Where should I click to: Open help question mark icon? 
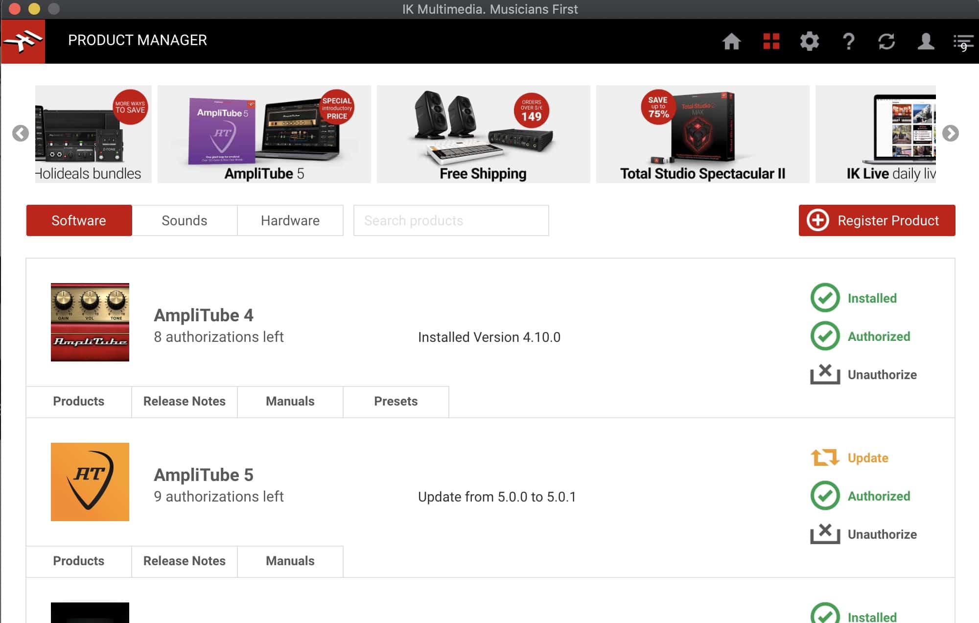848,42
